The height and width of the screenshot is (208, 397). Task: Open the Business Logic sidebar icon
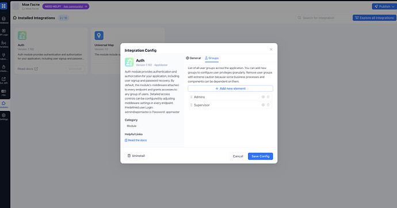point(4,32)
